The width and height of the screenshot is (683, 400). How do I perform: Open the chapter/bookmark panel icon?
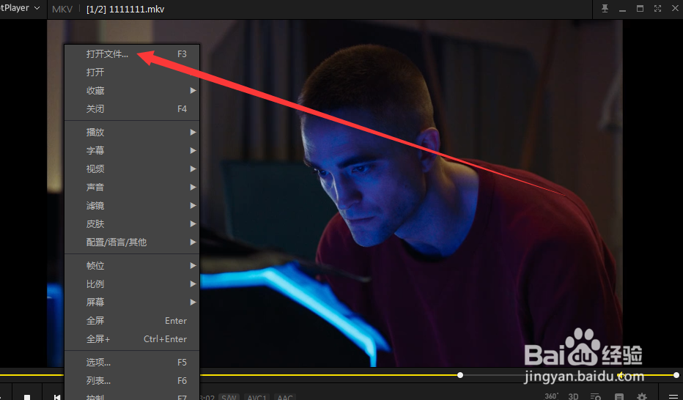[619, 396]
